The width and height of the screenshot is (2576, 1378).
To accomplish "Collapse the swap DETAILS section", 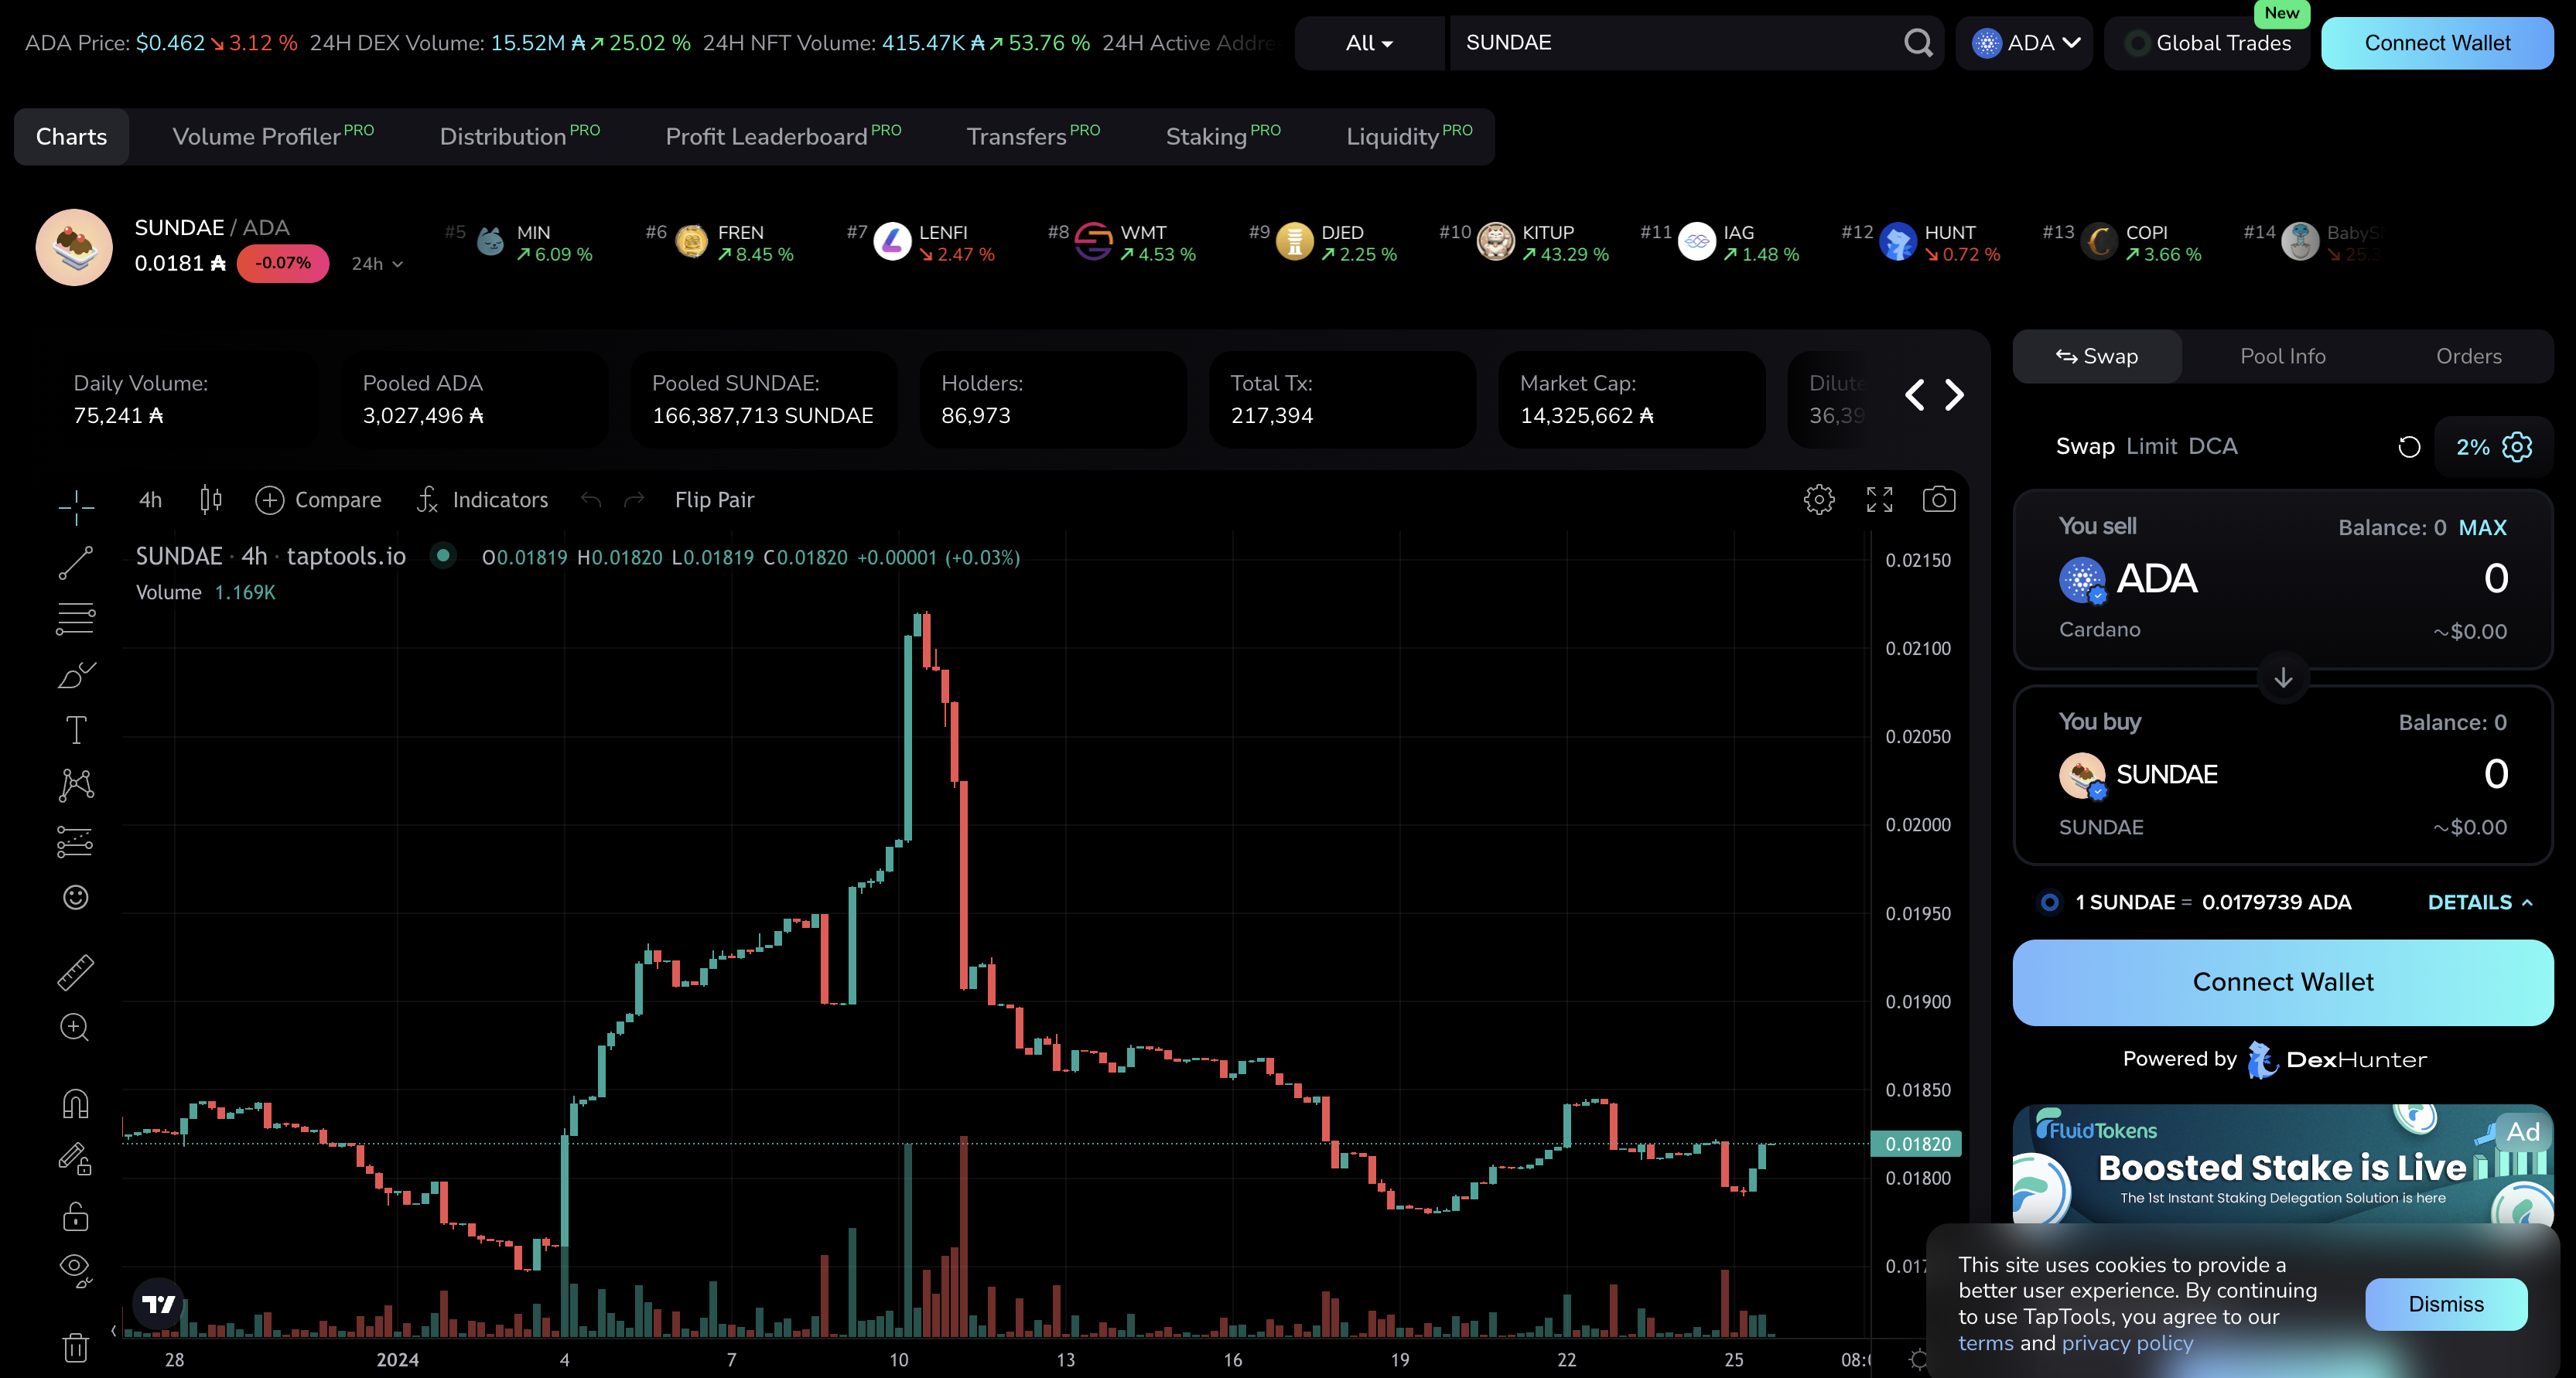I will pos(2478,902).
